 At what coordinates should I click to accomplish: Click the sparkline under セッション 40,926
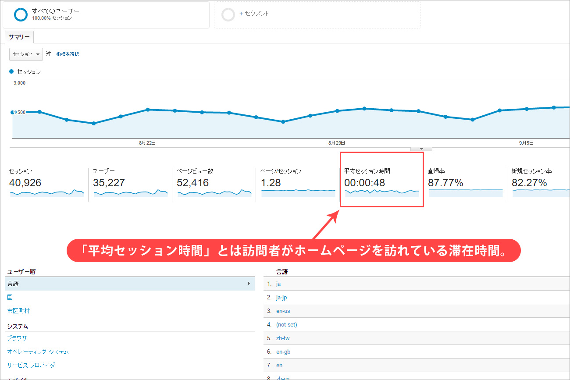click(47, 193)
